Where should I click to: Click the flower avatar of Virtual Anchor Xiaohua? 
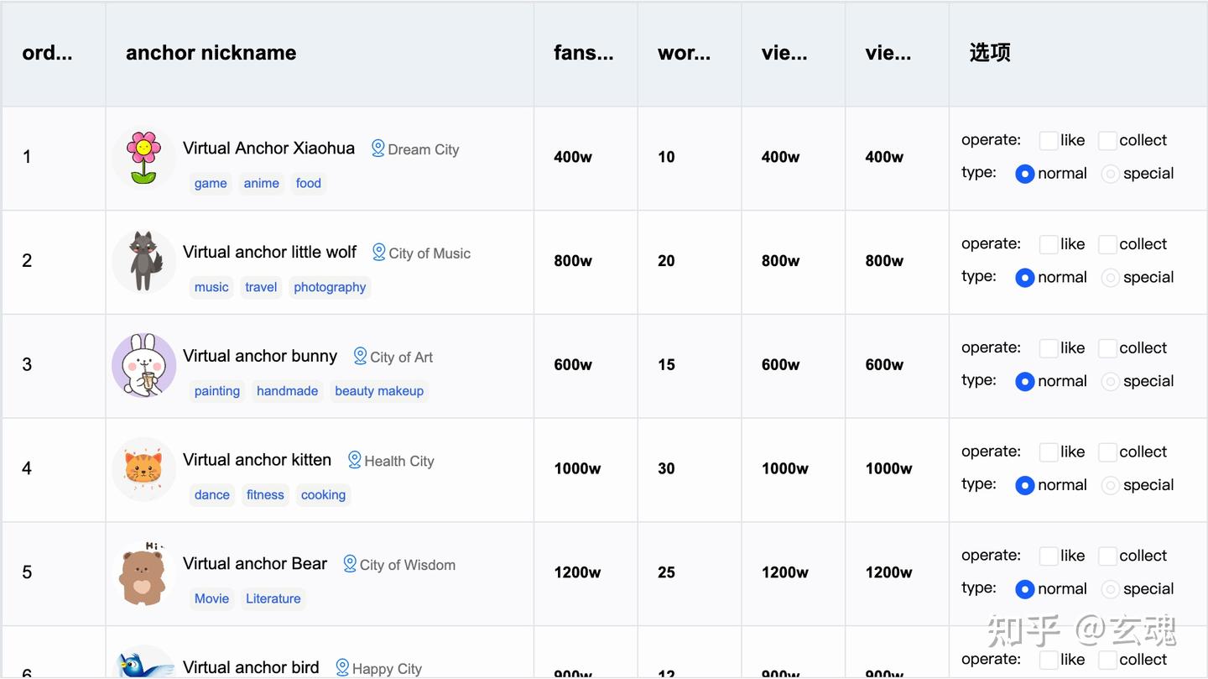pos(143,158)
